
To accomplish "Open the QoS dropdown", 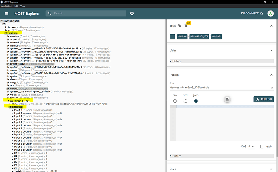I will click(x=251, y=147).
